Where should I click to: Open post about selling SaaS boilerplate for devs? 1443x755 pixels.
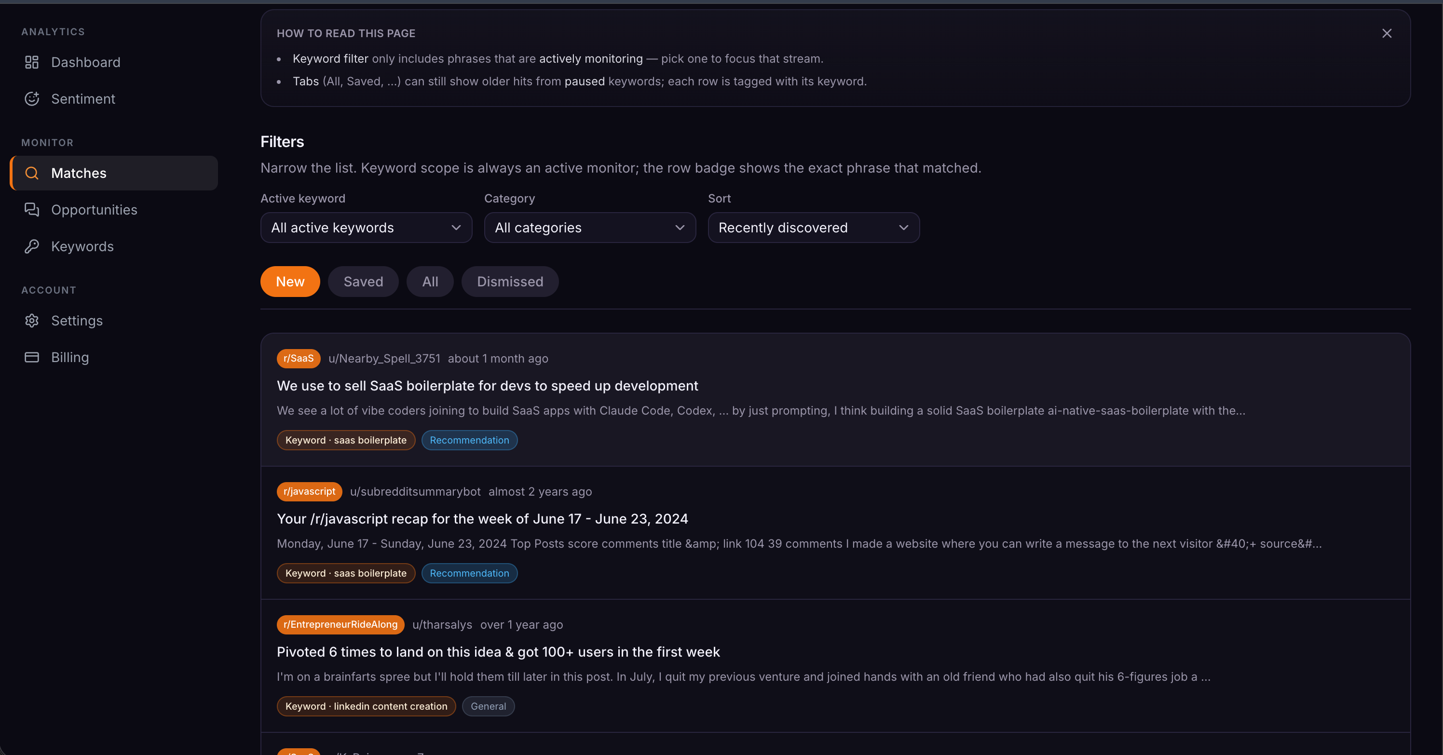pos(487,386)
